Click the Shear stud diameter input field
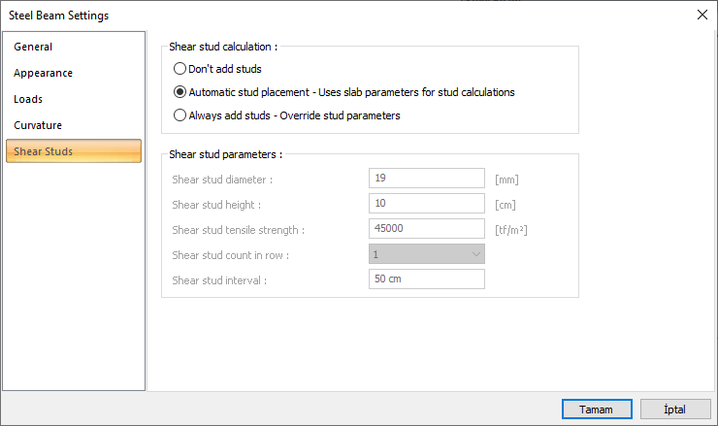The image size is (718, 426). [x=426, y=179]
